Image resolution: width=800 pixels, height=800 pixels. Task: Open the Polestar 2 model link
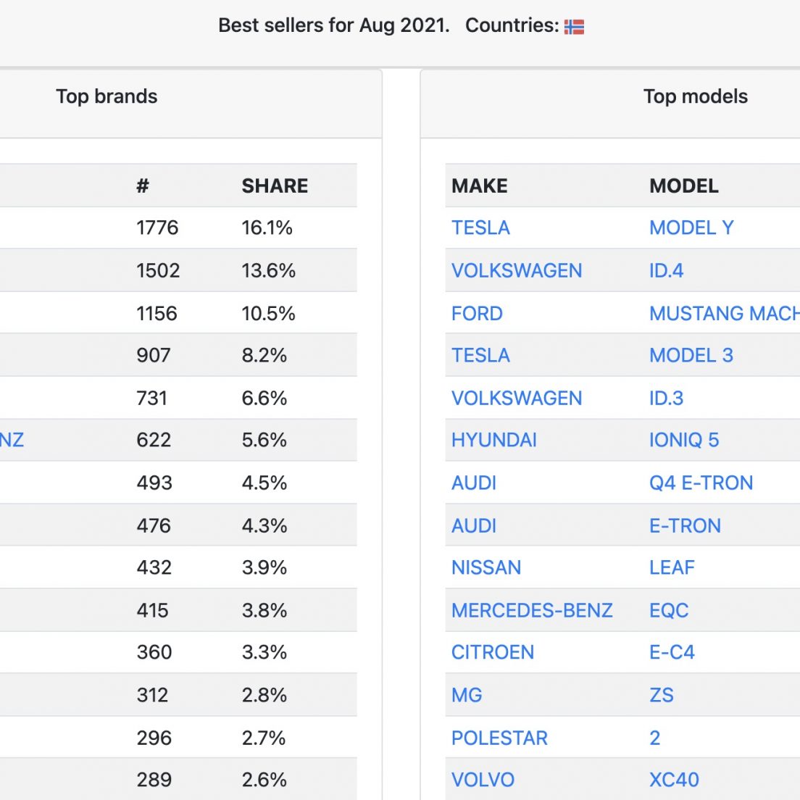point(655,738)
